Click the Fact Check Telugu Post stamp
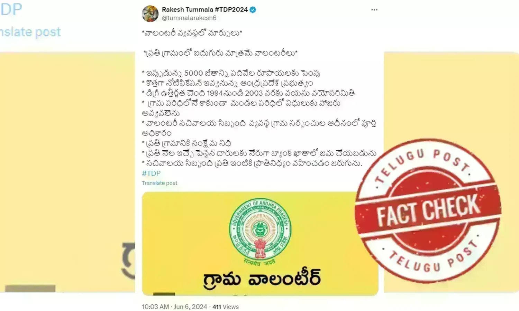 (428, 210)
